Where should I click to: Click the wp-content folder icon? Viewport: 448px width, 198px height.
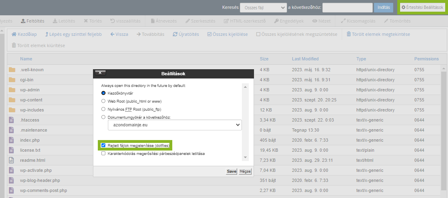pos(12,100)
